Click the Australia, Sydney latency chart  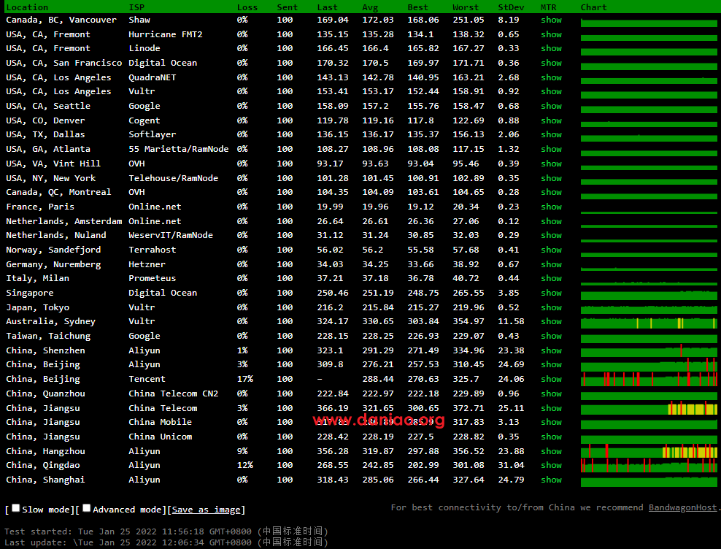click(649, 323)
